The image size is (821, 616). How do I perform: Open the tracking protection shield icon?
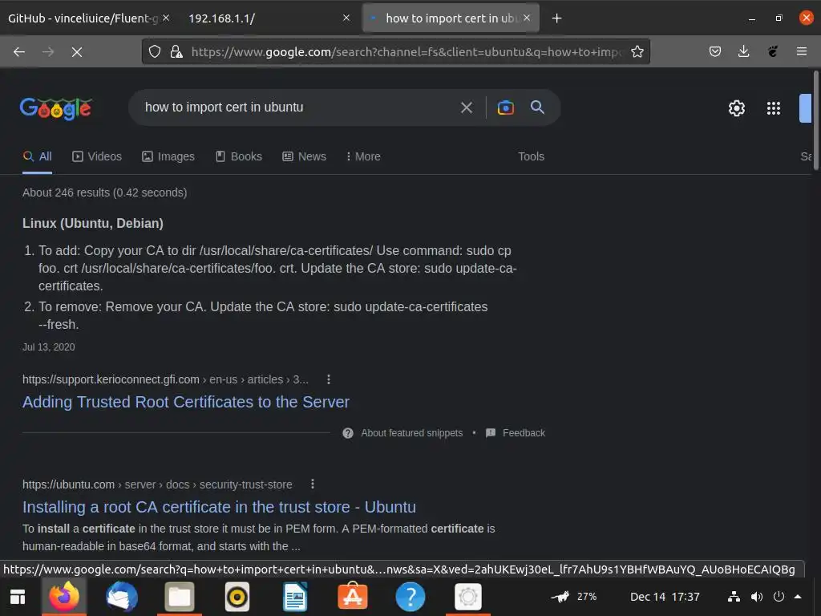(x=155, y=51)
